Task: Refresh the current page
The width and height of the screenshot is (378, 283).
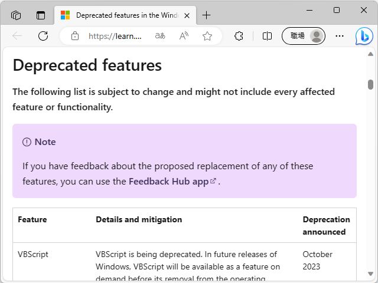Action: [x=43, y=36]
